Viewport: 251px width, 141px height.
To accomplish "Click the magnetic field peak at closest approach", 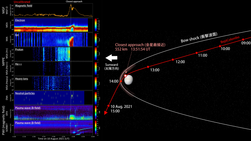I will 71,5.
